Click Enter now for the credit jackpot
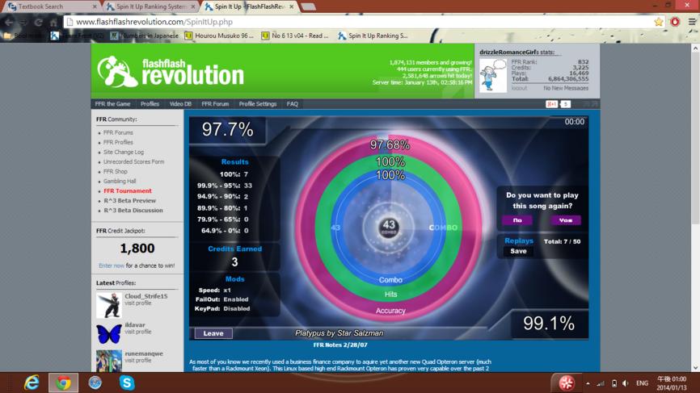700x393 pixels. click(112, 265)
